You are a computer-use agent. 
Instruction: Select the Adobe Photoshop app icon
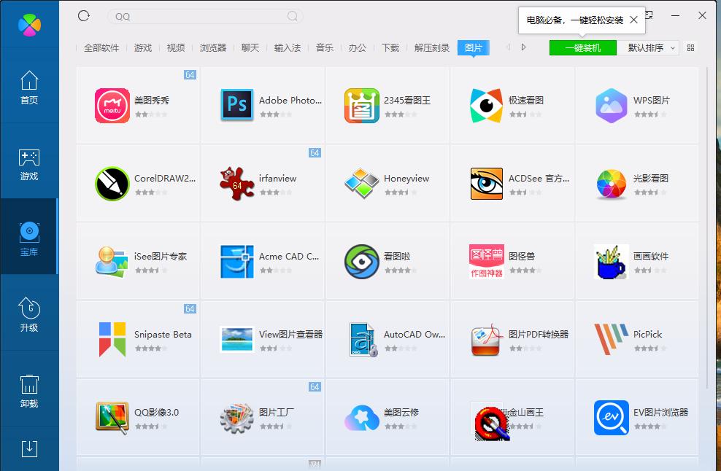[236, 105]
